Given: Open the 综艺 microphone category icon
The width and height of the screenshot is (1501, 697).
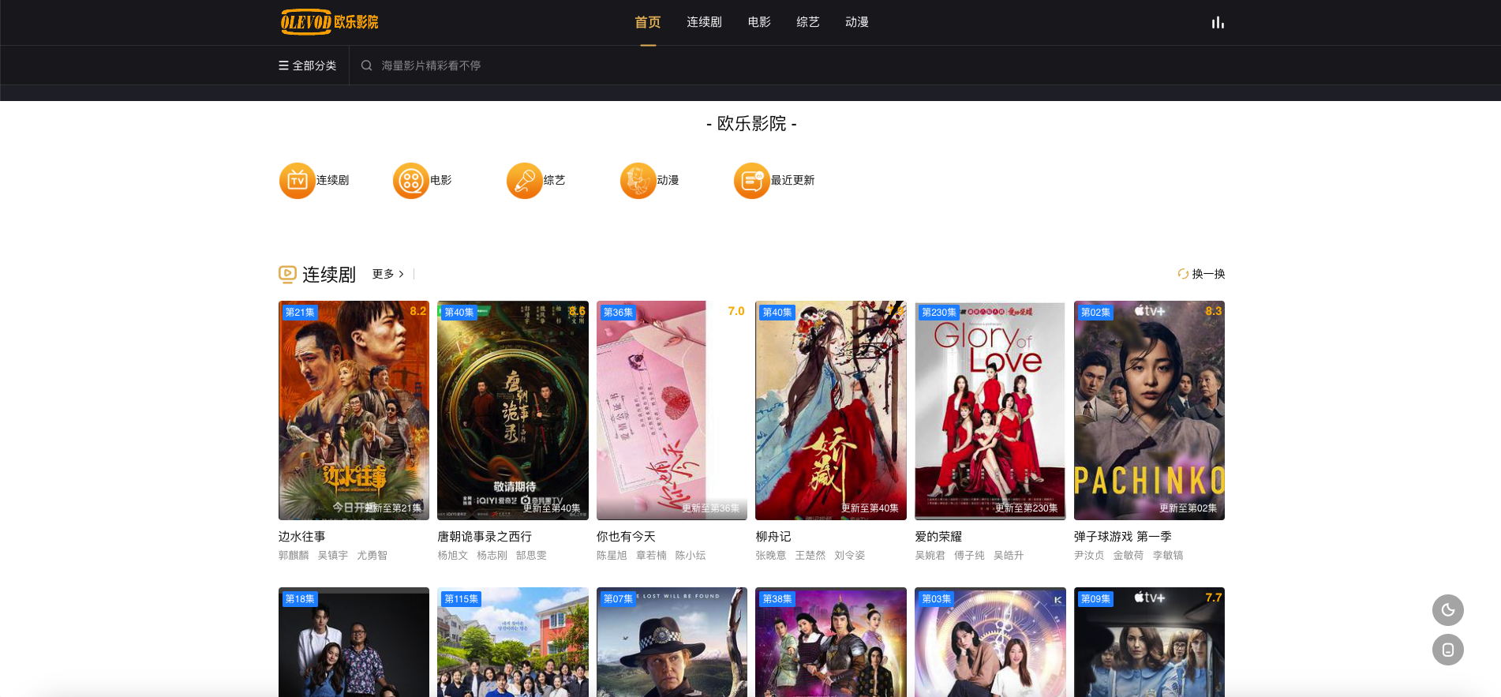Looking at the screenshot, I should pyautogui.click(x=524, y=181).
